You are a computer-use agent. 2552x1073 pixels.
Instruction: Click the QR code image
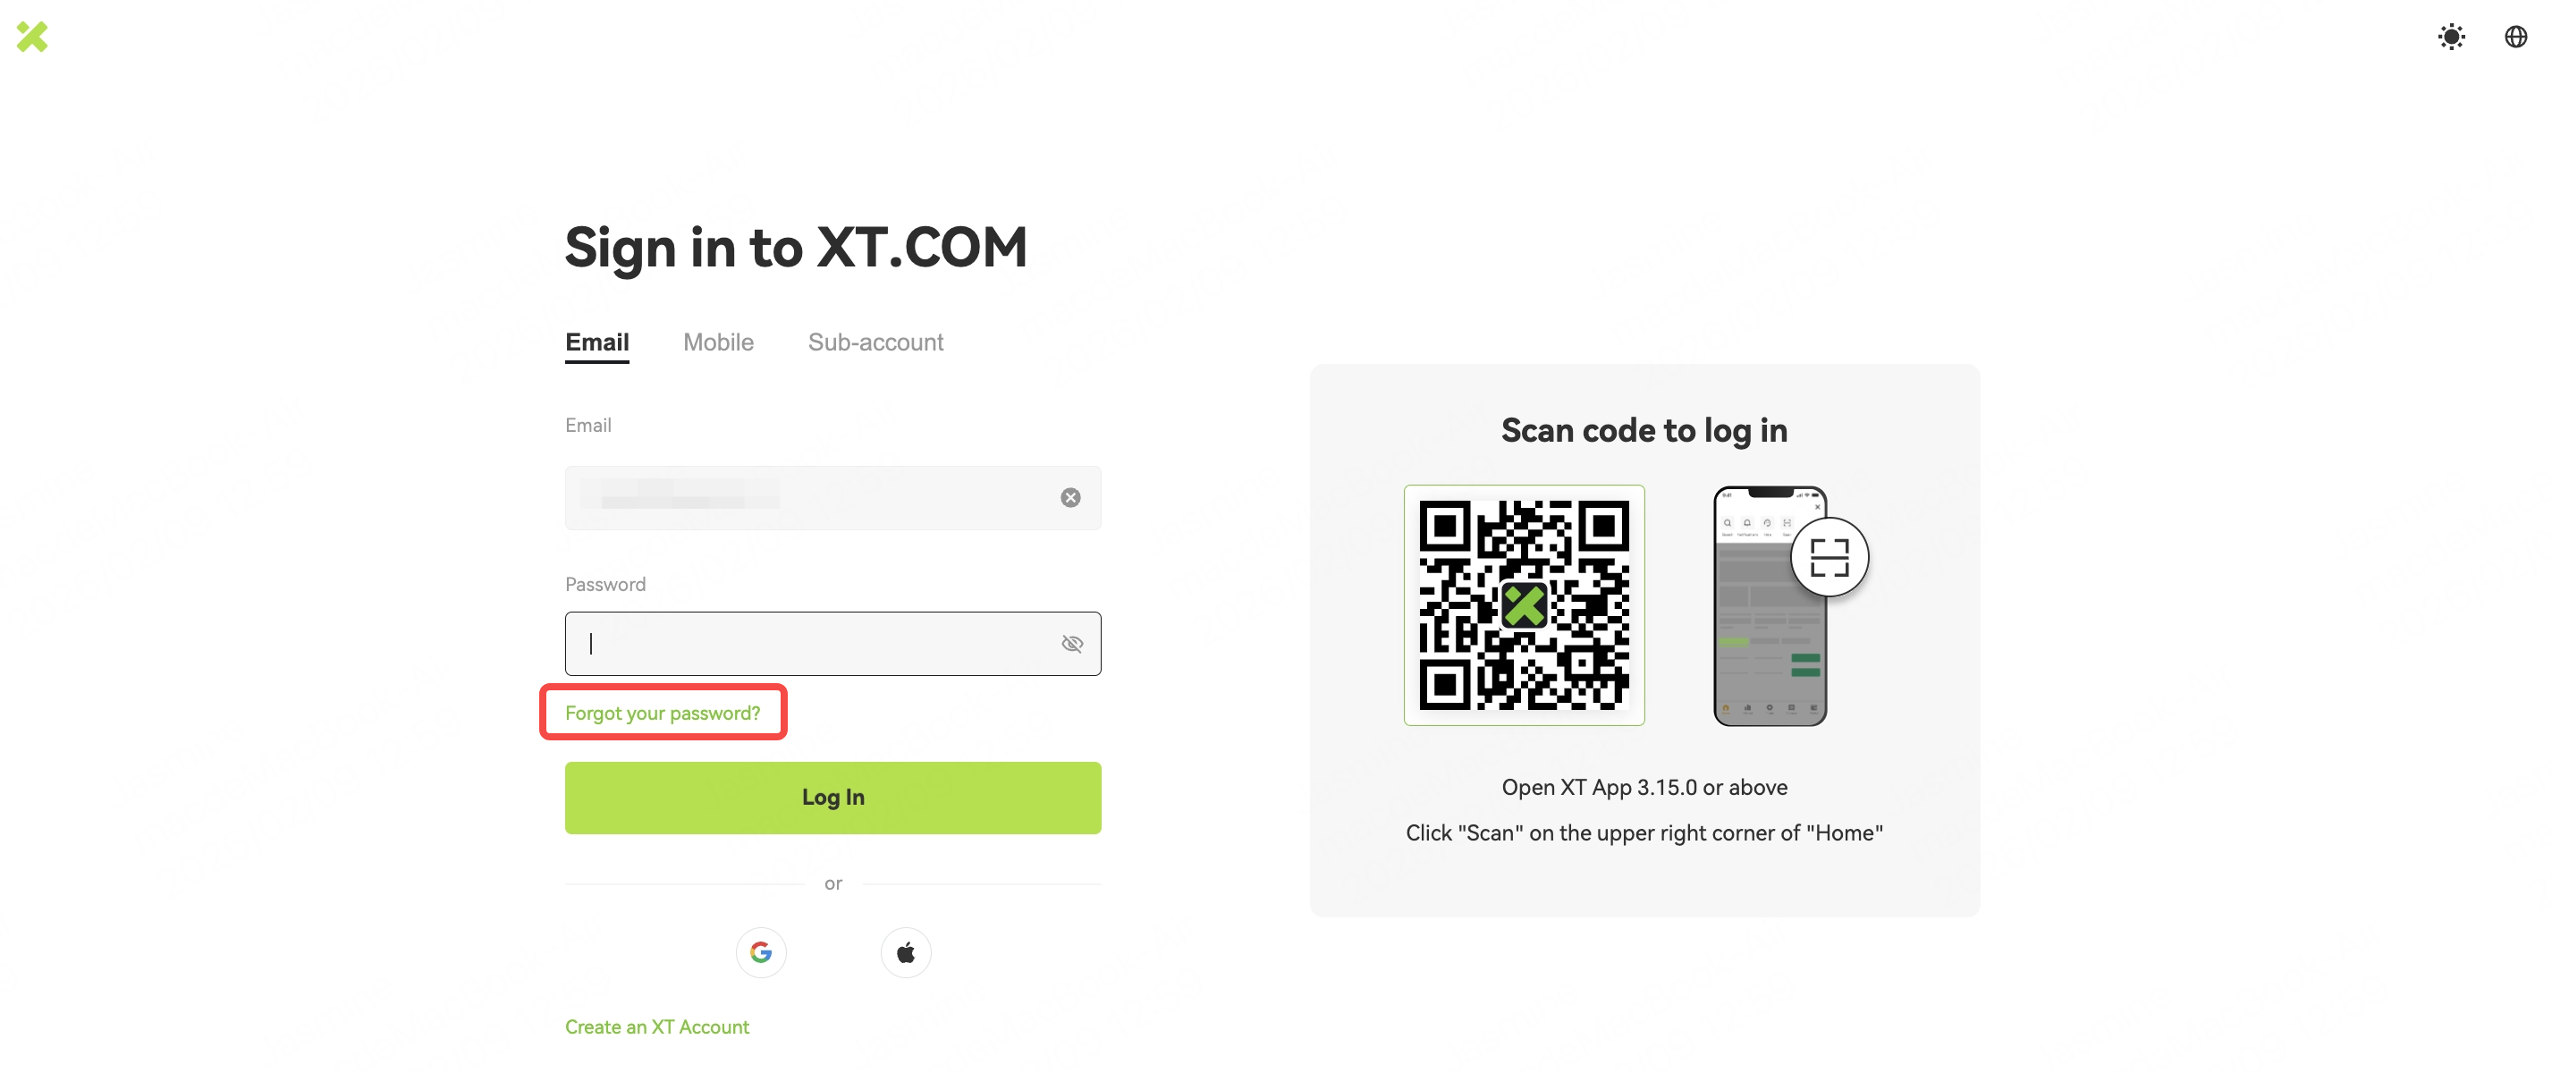(1524, 605)
